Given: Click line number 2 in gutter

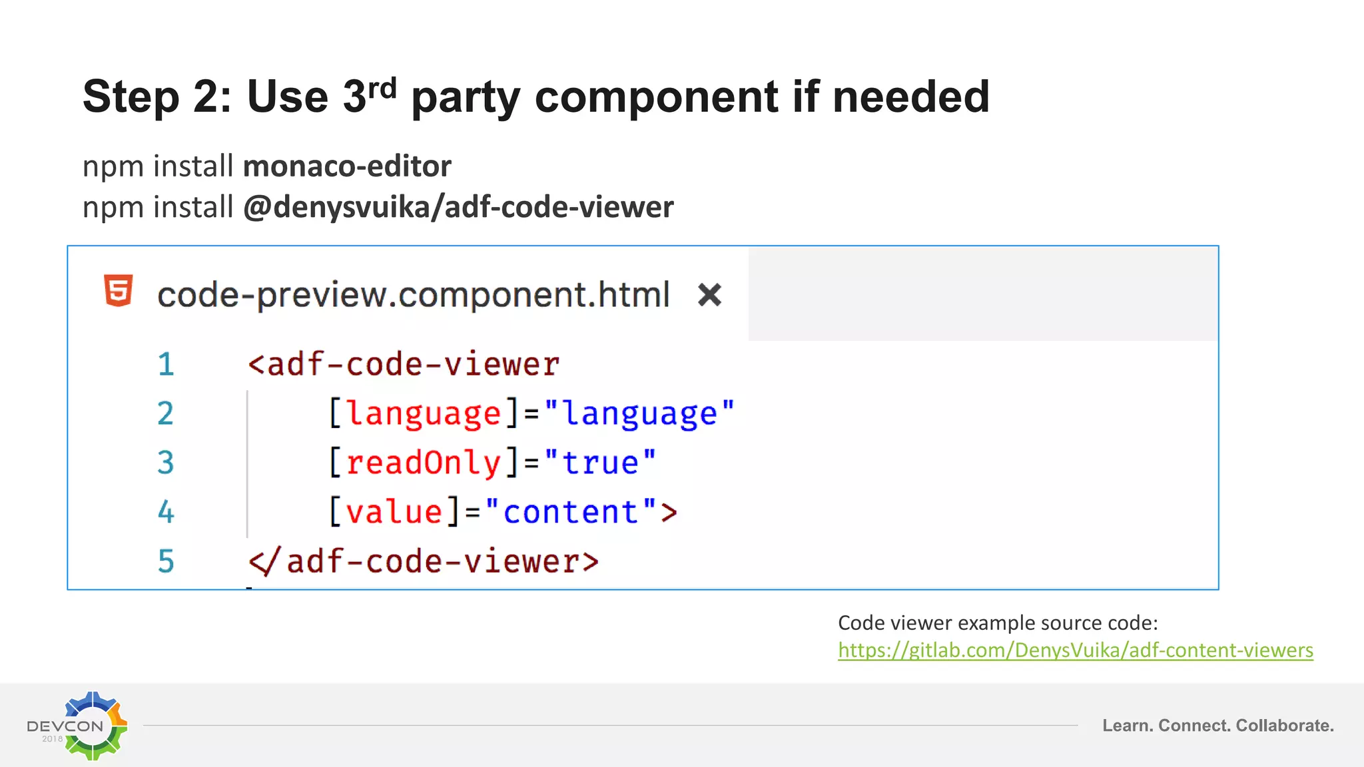Looking at the screenshot, I should tap(166, 413).
